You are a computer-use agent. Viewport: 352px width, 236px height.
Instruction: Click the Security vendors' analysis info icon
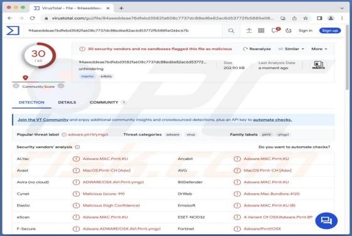(77, 147)
